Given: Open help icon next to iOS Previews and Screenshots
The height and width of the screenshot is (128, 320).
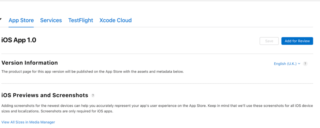Looking at the screenshot, I should (x=93, y=96).
